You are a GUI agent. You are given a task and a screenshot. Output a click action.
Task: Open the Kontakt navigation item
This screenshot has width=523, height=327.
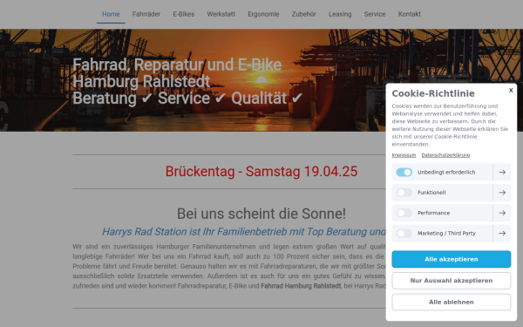pos(410,14)
